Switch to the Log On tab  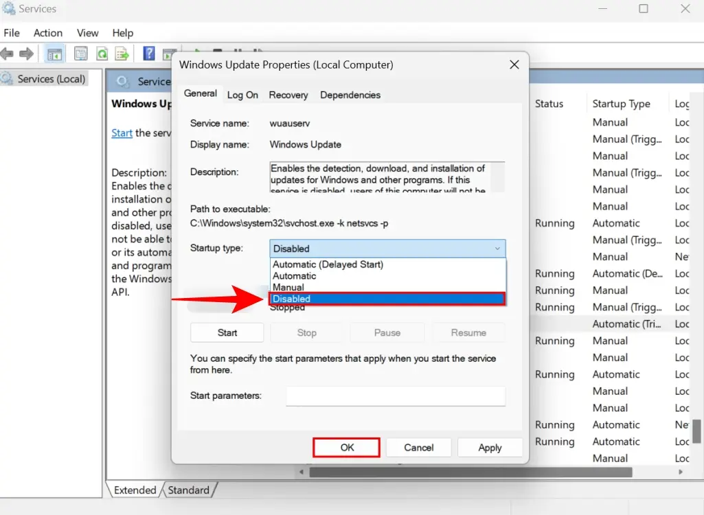click(242, 95)
